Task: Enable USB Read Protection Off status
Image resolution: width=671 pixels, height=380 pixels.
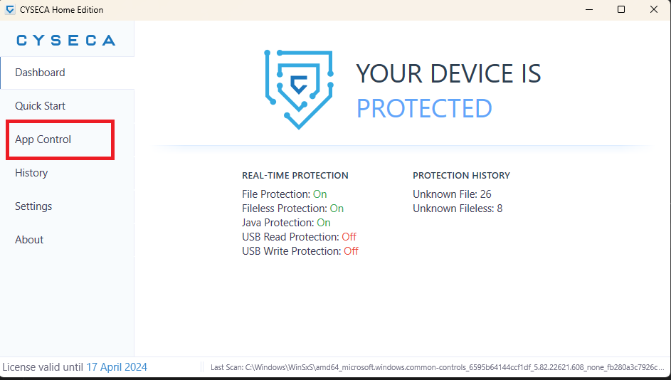Action: [349, 237]
